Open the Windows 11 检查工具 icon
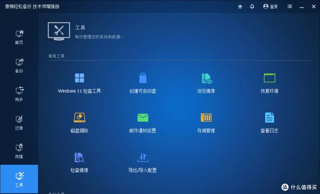This screenshot has height=194, width=320. point(79,78)
